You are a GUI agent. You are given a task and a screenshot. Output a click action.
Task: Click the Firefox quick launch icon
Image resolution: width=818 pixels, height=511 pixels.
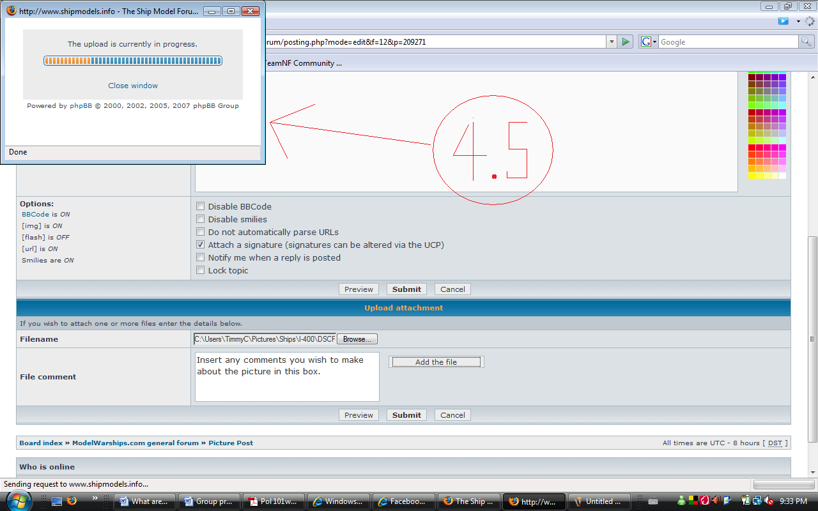tap(72, 501)
